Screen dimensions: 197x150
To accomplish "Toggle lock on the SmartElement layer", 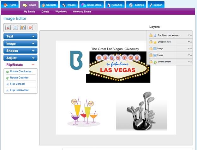I will tap(151, 62).
